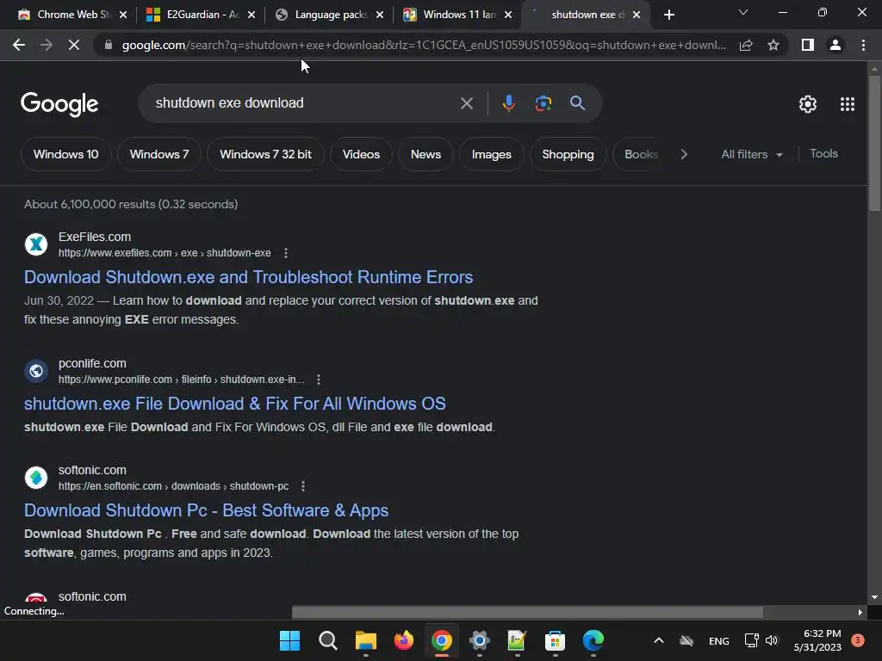Viewport: 882px width, 661px height.
Task: Open Chrome three-dot menu
Action: [863, 45]
